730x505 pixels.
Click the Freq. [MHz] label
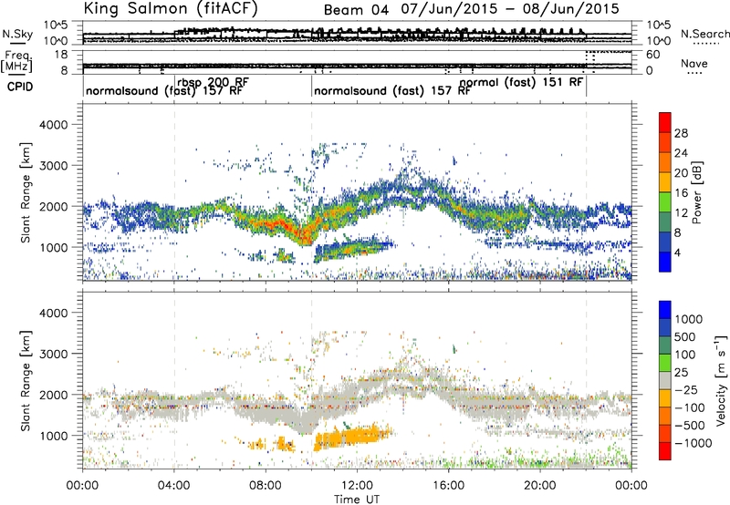[x=16, y=61]
